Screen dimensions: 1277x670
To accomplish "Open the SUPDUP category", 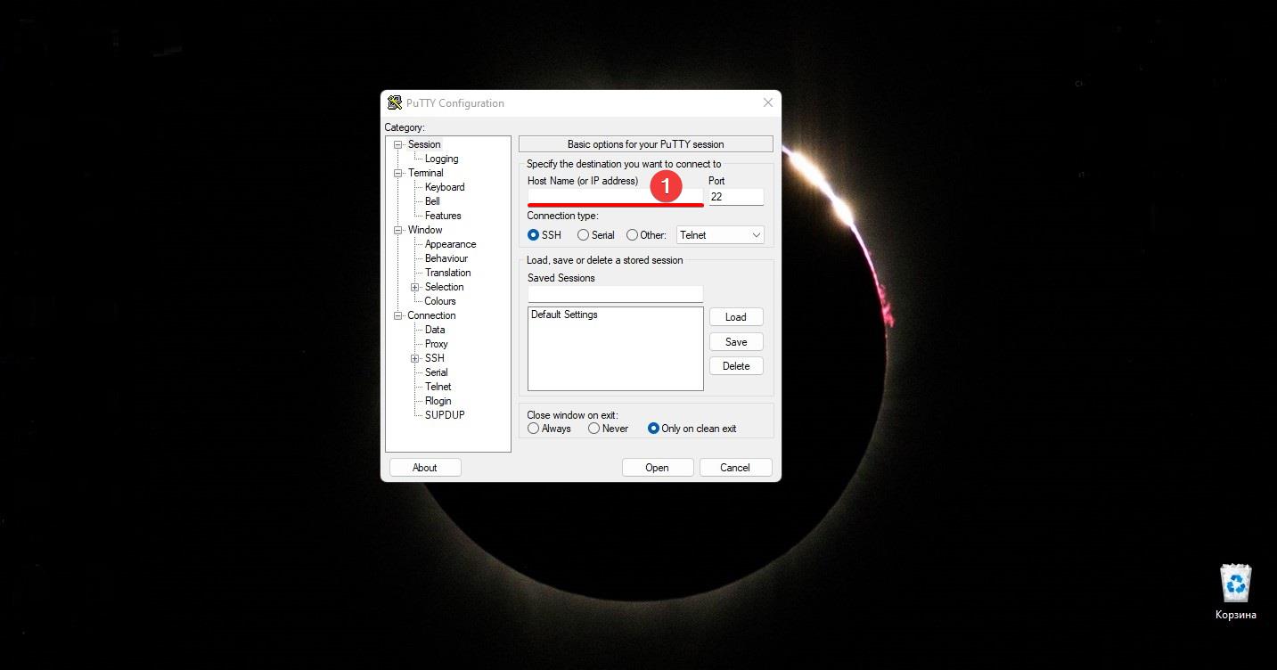I will pos(445,415).
